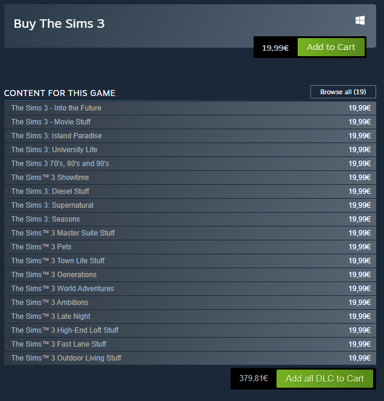Image resolution: width=384 pixels, height=401 pixels.
Task: Click the Windows platform icon
Action: [360, 21]
